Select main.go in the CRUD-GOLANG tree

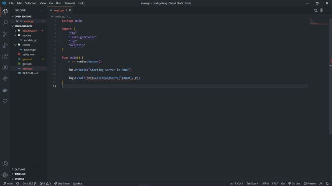[x=28, y=69]
